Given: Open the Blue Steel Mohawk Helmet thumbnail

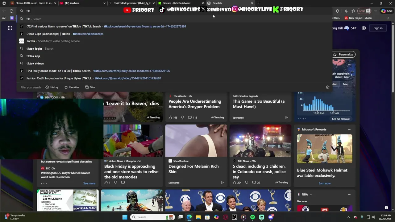Looking at the screenshot, I should (x=325, y=149).
